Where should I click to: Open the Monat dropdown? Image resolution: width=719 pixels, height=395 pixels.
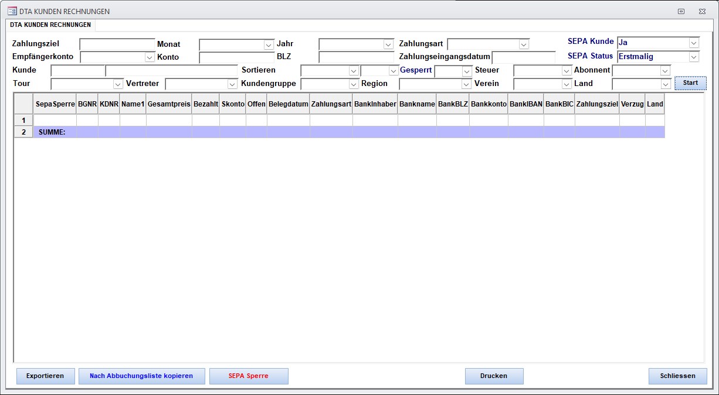pos(269,44)
